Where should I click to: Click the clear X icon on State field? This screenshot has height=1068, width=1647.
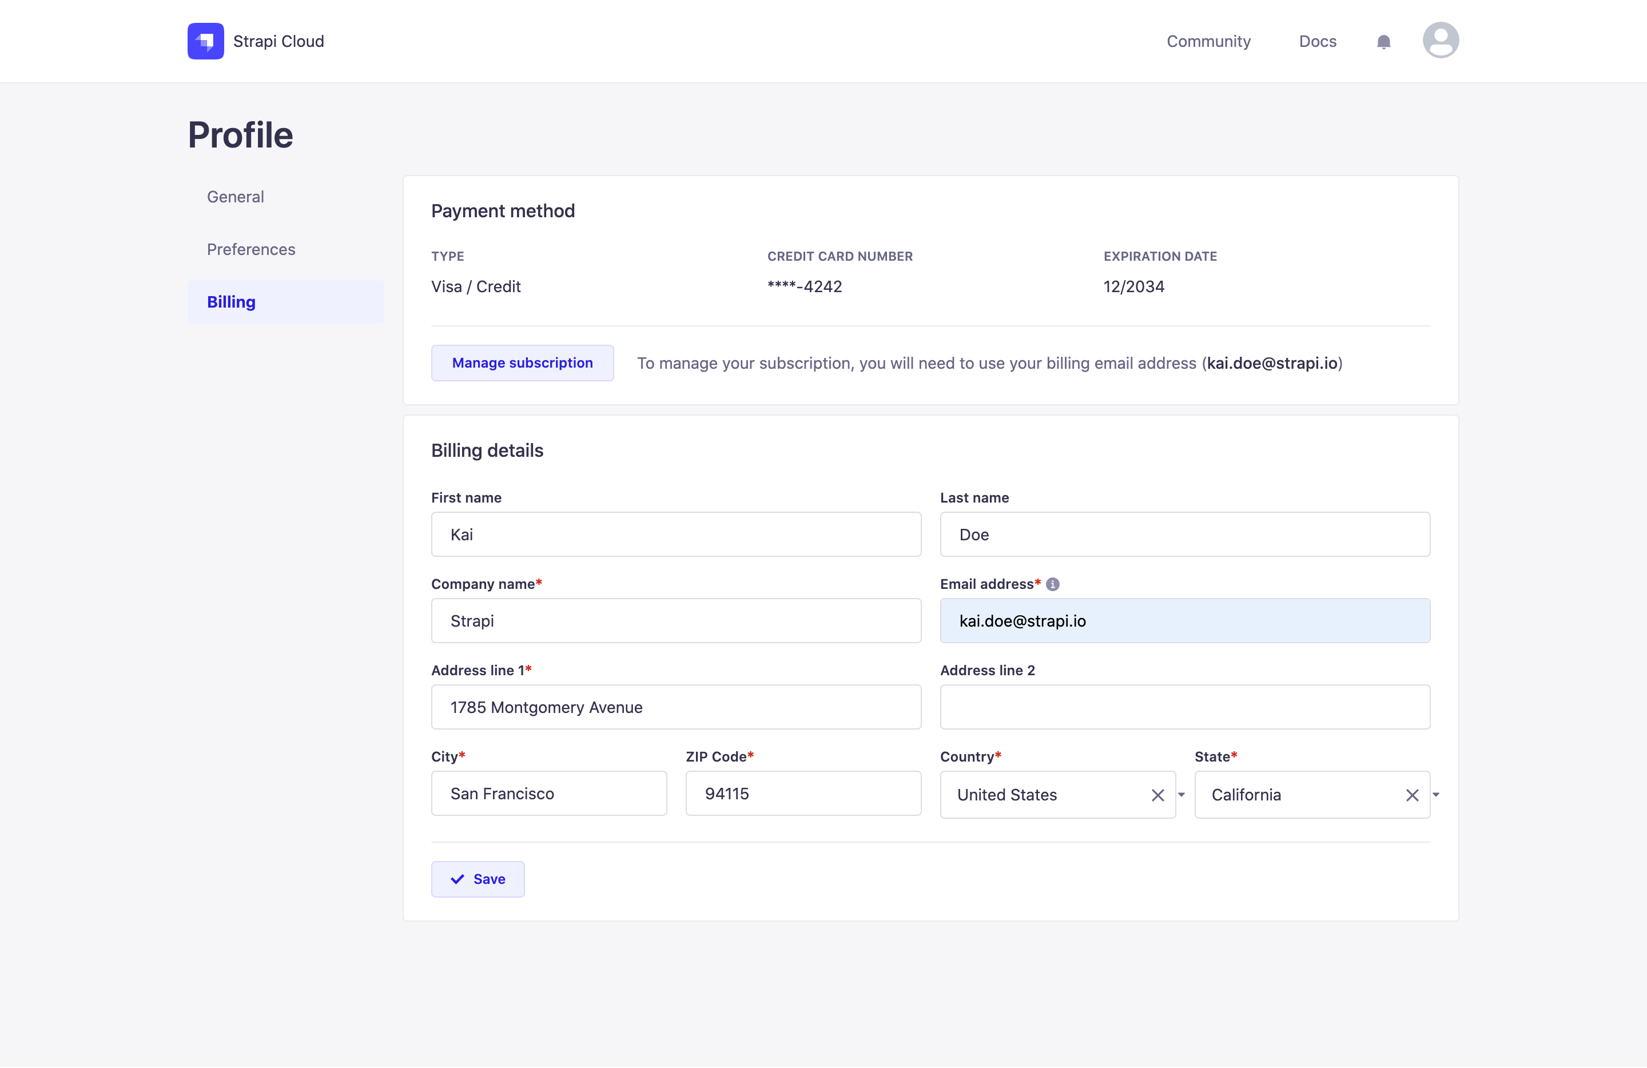click(x=1412, y=794)
